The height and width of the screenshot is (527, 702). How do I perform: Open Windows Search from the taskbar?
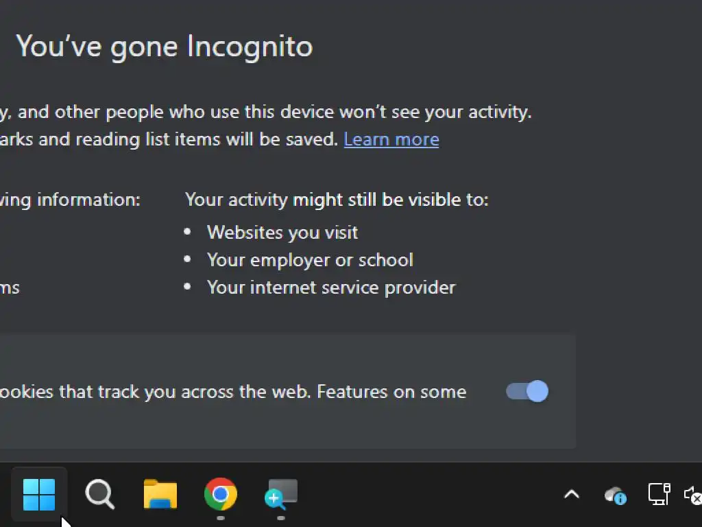[99, 494]
